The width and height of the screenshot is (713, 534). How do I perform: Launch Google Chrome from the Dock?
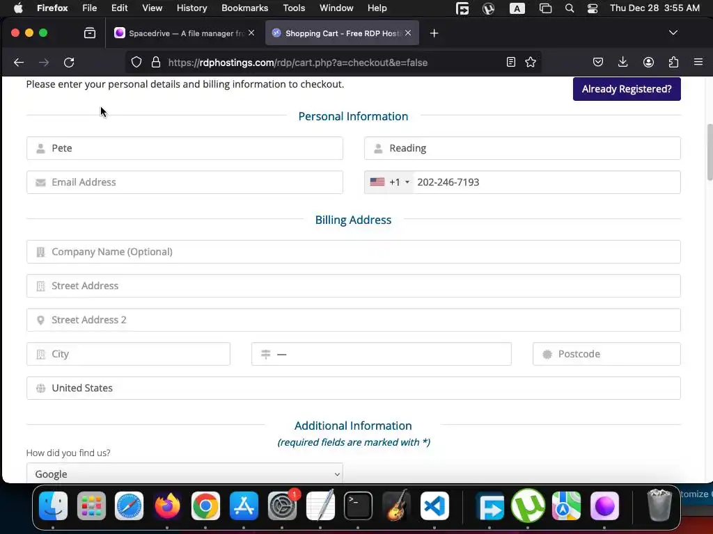click(205, 506)
